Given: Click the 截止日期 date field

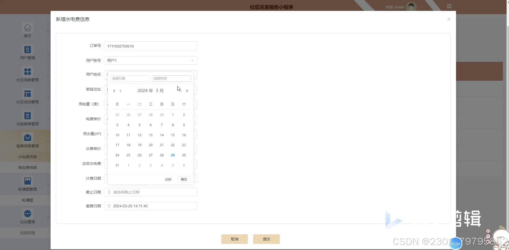Looking at the screenshot, I should [151, 192].
